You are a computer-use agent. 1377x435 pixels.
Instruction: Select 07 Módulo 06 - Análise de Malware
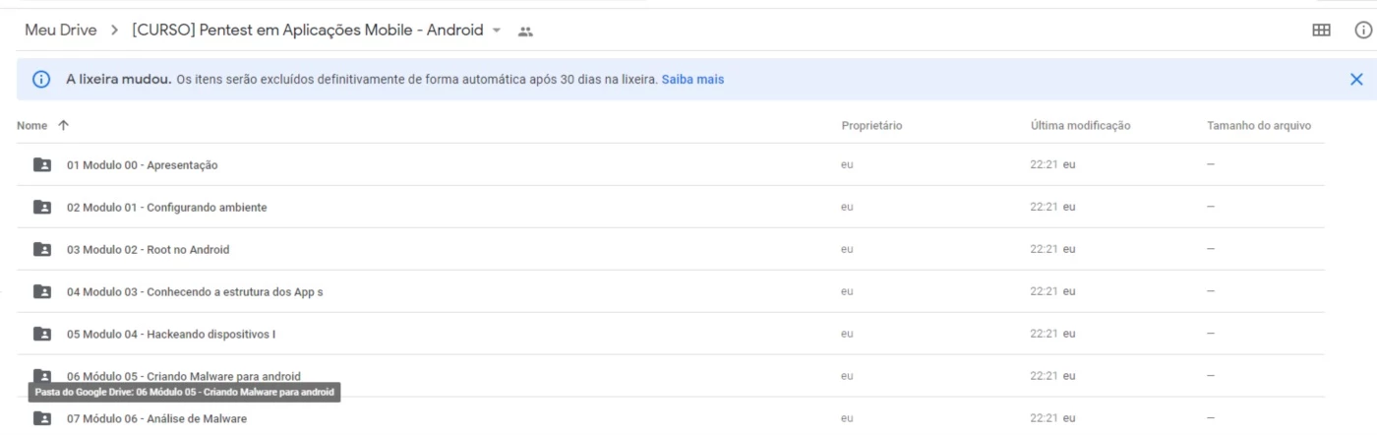670,417
